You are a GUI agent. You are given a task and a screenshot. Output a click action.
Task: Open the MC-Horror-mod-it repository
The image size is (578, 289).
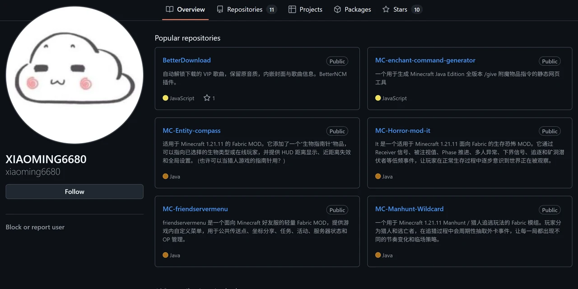(x=403, y=131)
